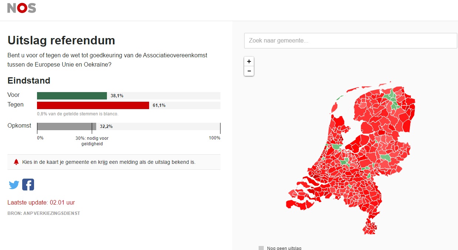This screenshot has height=250, width=458.
Task: Focus the 'Zoek naar gemeente' search field
Action: [x=350, y=41]
